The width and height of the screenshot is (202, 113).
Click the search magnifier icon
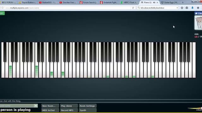[139, 8]
